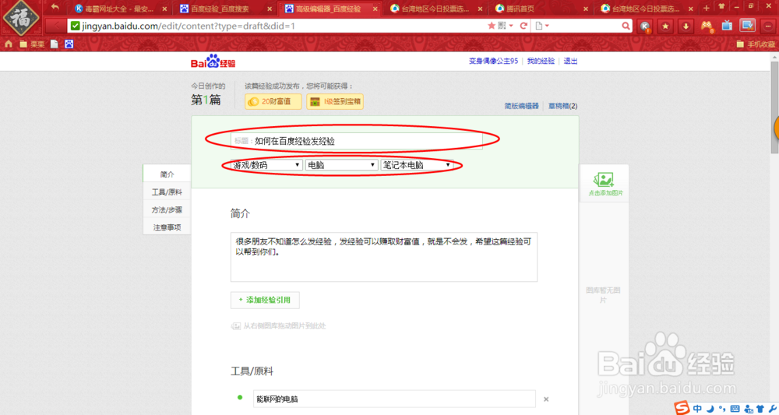Click the TV video icon
This screenshot has width=779, height=415.
727,26
